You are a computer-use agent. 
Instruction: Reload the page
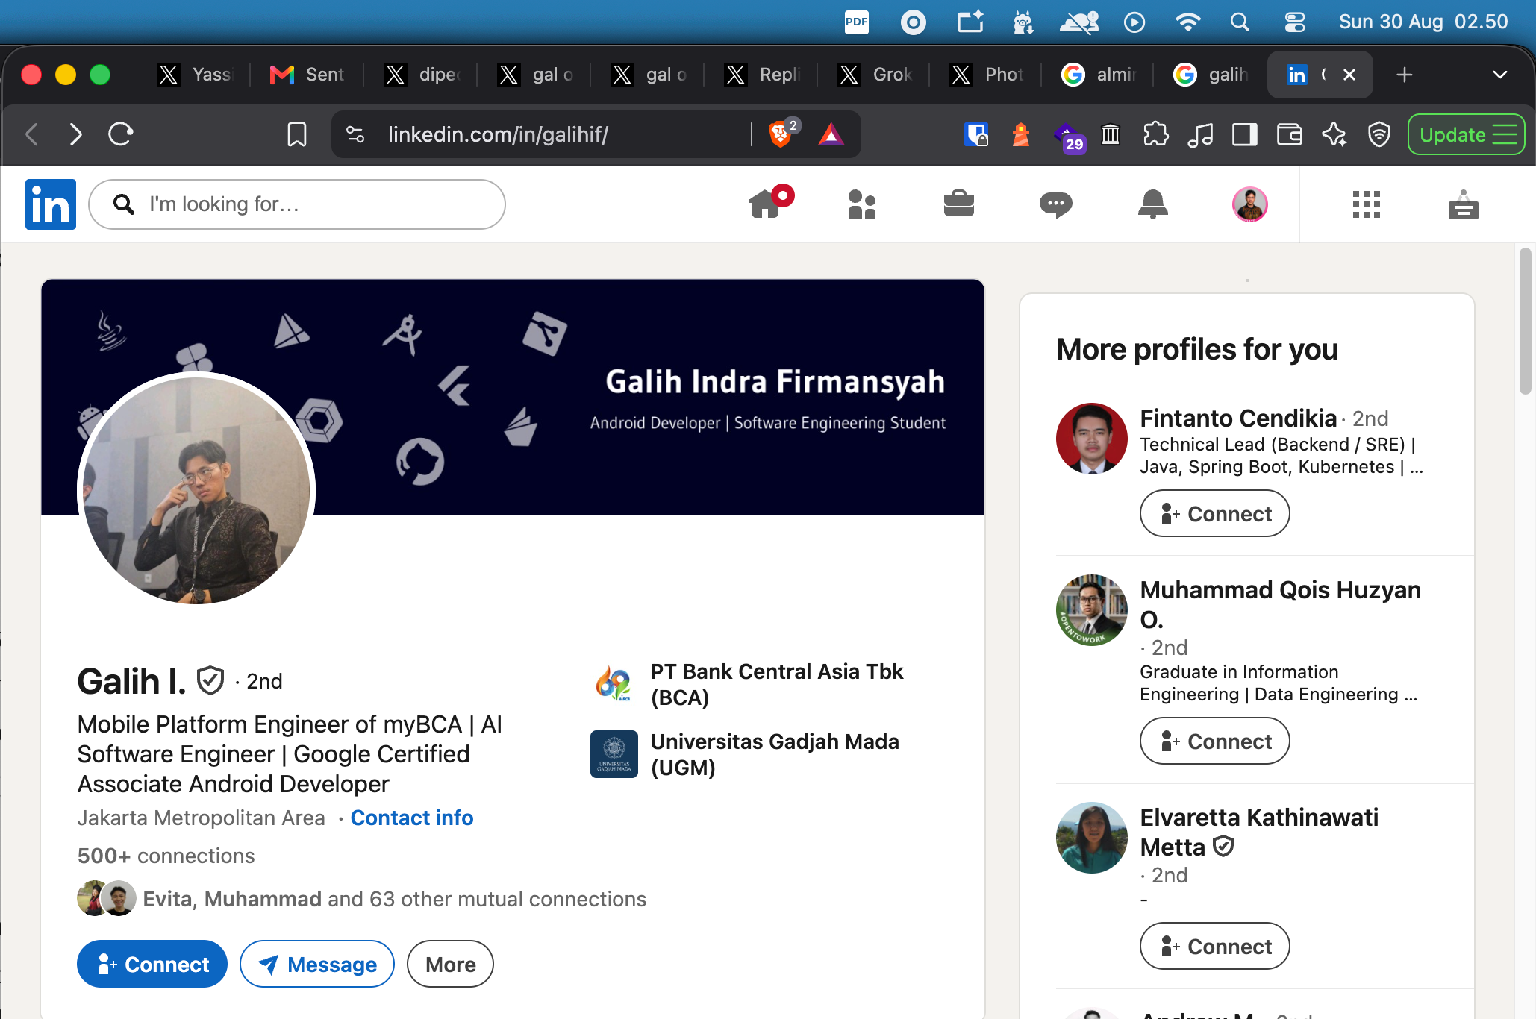tap(121, 134)
